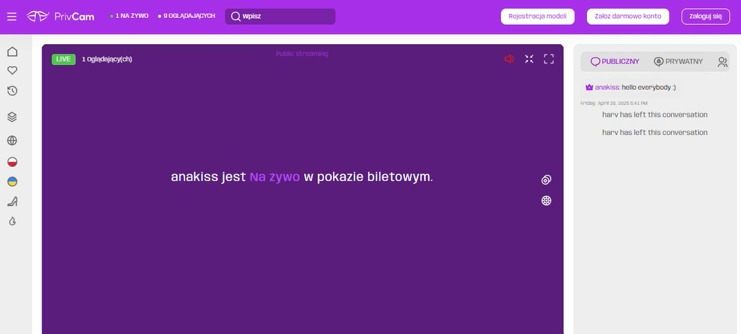Click the Zaloguj się button

705,17
